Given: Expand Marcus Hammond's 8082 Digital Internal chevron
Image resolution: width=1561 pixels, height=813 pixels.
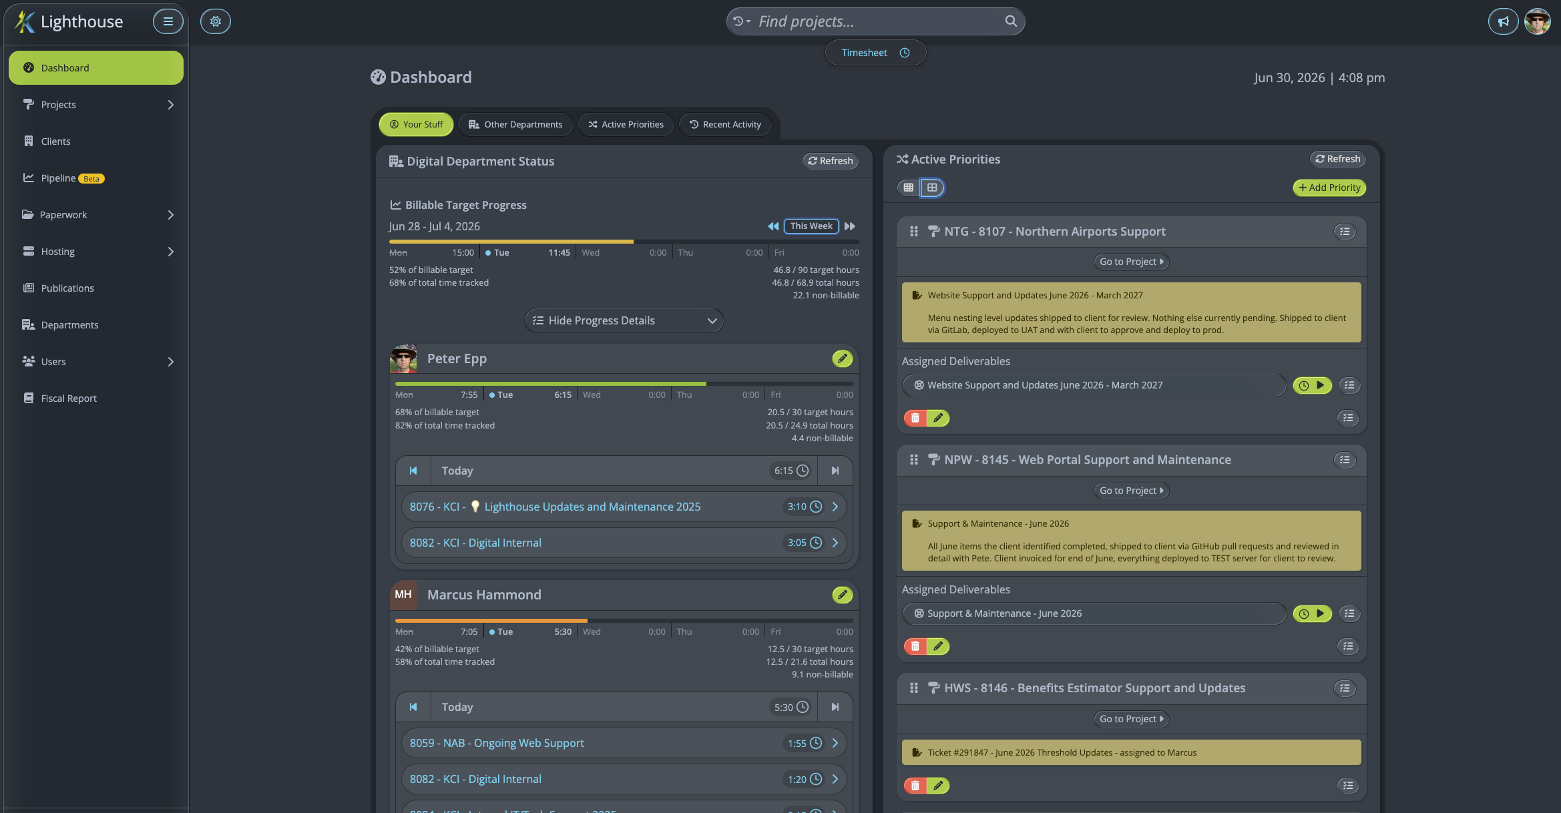Looking at the screenshot, I should (835, 779).
